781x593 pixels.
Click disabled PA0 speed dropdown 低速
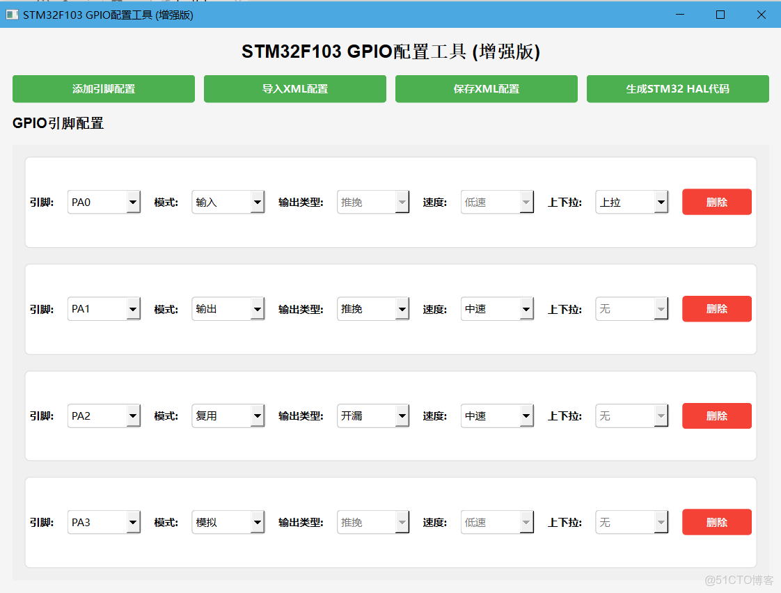[x=497, y=202]
